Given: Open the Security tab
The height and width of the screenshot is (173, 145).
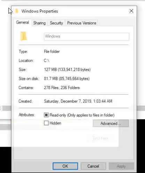Looking at the screenshot, I should (x=56, y=23).
